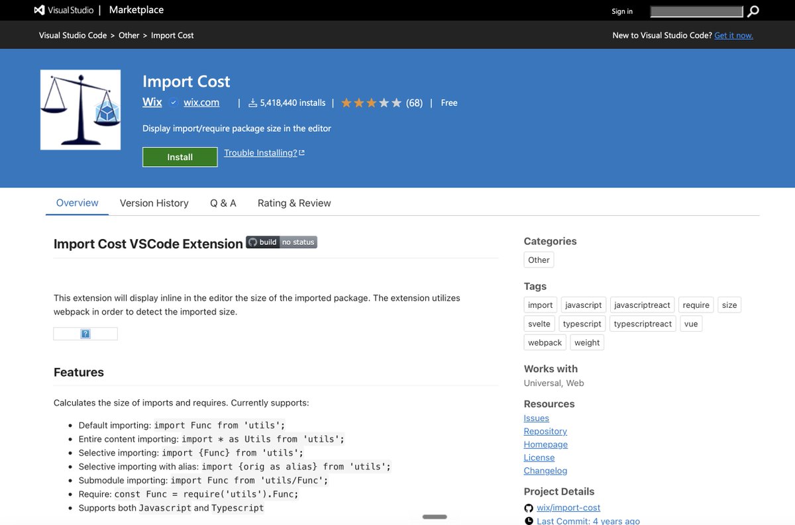Open the wix.com domain link
Viewport: 795px width, 525px height.
pos(201,103)
